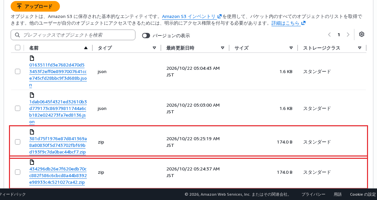Open object 0163511f...688b.json
This screenshot has width=377, height=200.
point(58,75)
